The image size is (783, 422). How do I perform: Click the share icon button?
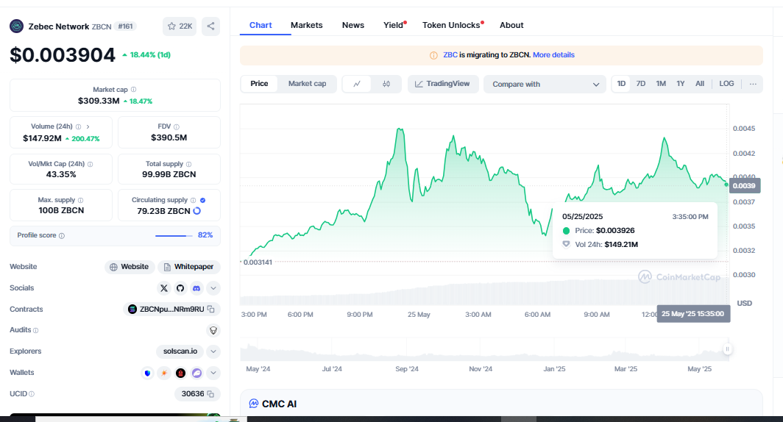pos(210,26)
